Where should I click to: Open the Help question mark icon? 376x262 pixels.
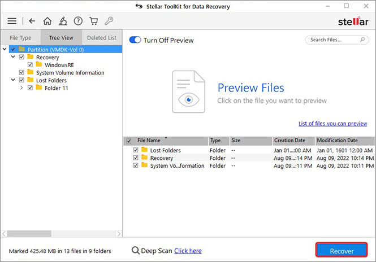click(x=78, y=21)
